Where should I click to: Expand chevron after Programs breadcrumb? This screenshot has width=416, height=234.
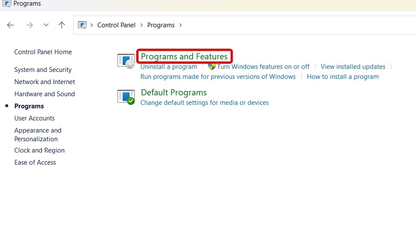(181, 25)
